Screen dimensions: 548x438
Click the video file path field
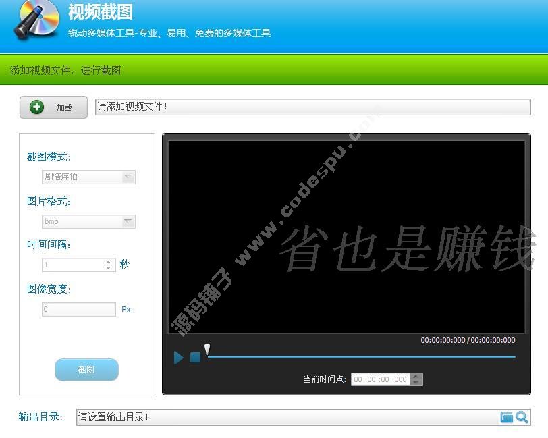coord(312,107)
